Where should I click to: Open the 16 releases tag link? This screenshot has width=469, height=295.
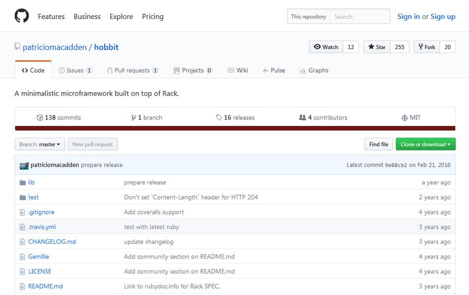235,118
